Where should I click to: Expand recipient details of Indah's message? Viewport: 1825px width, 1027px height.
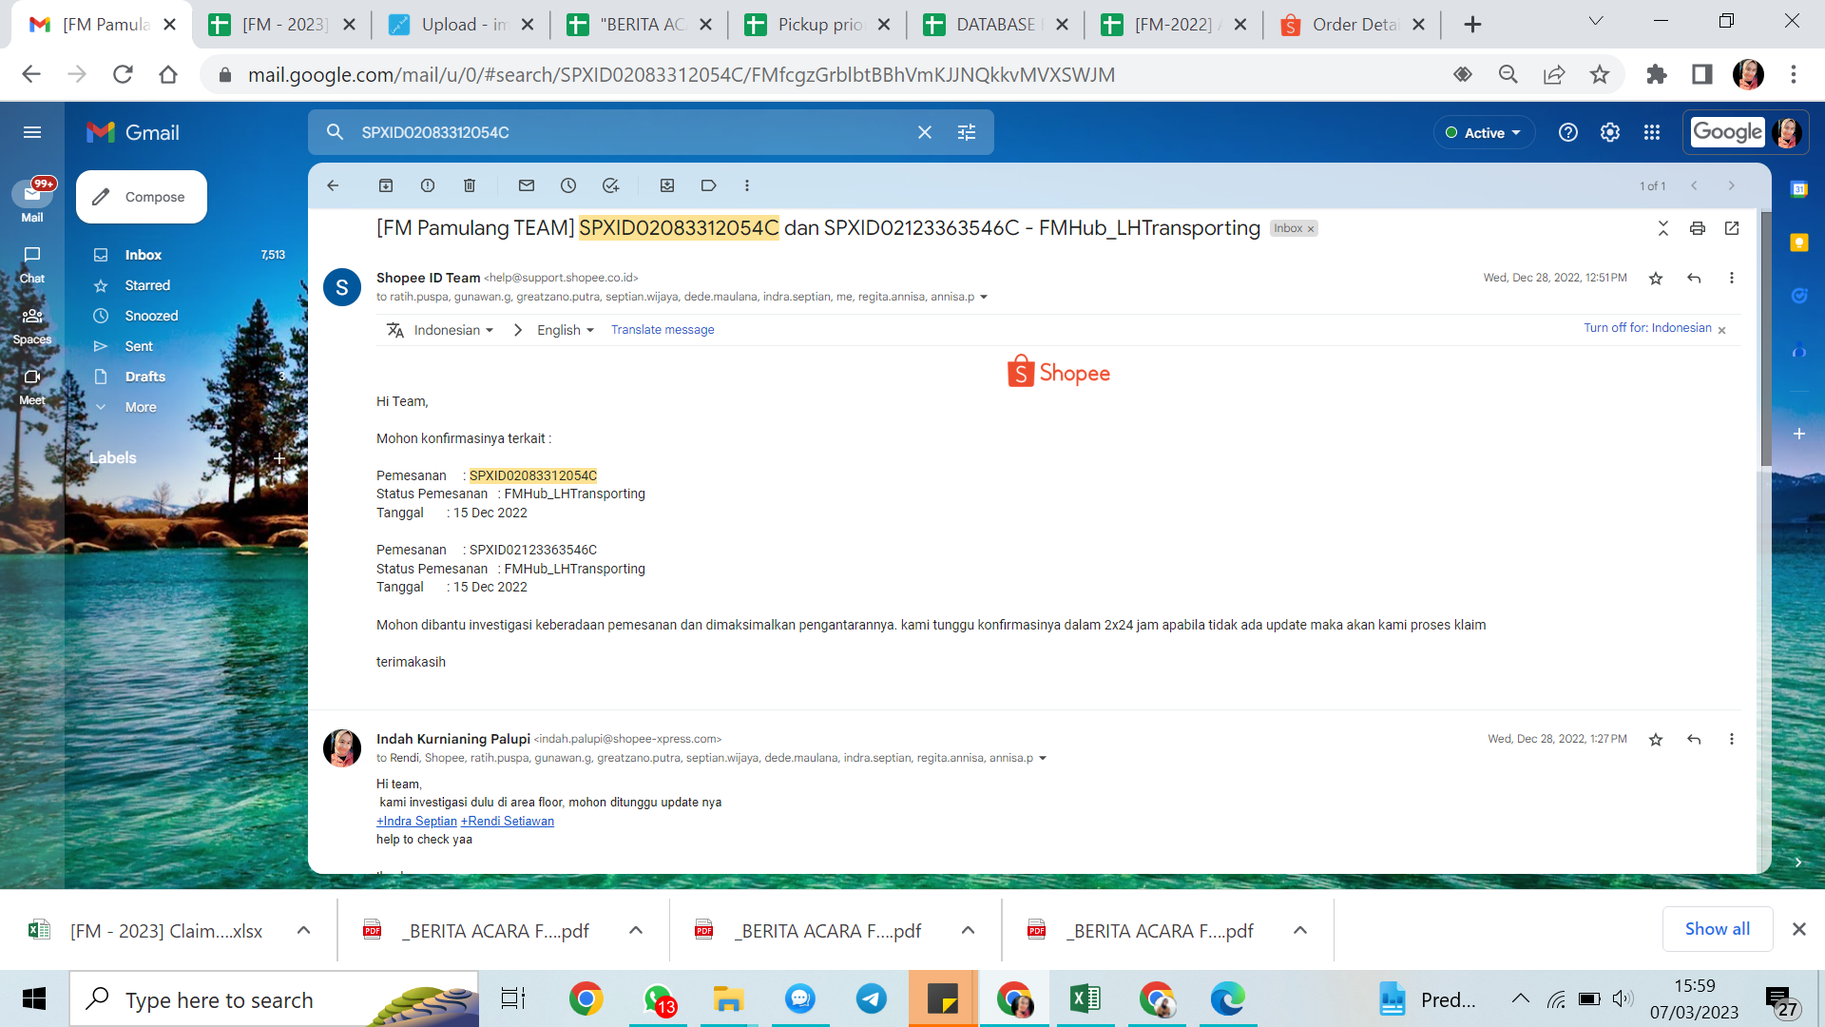click(1043, 758)
